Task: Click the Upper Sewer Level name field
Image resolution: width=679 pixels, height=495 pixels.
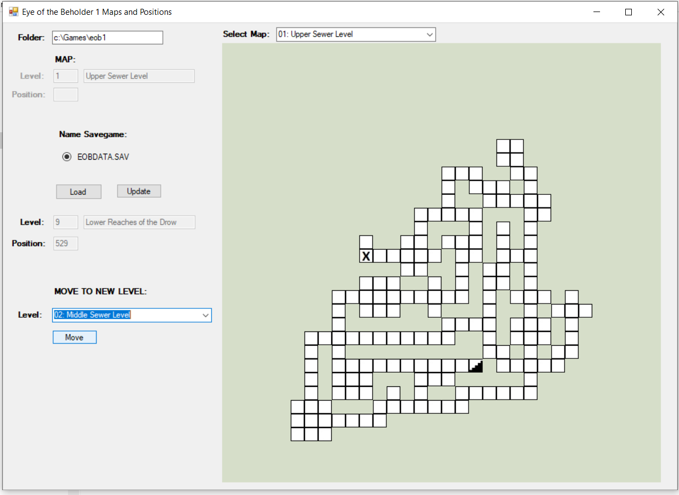Action: click(139, 76)
